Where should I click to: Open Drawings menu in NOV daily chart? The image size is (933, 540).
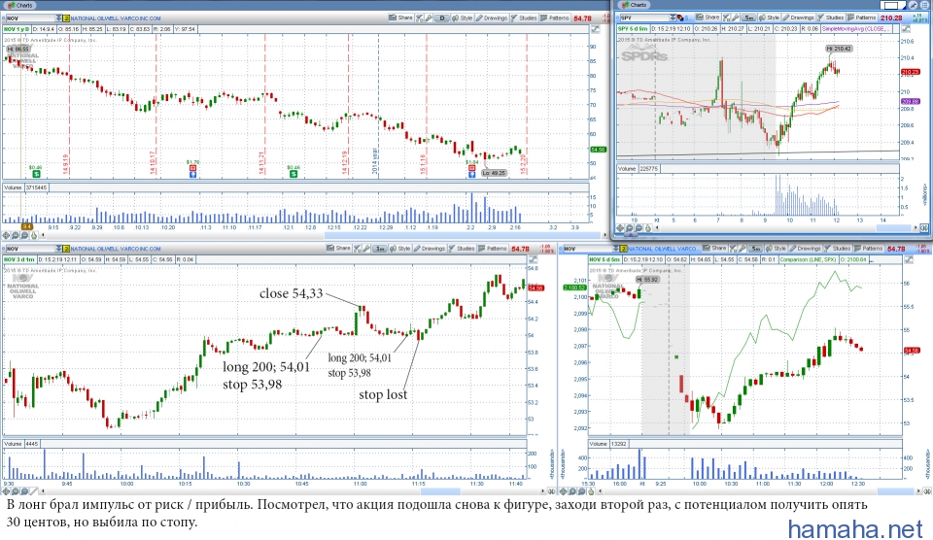(x=492, y=17)
